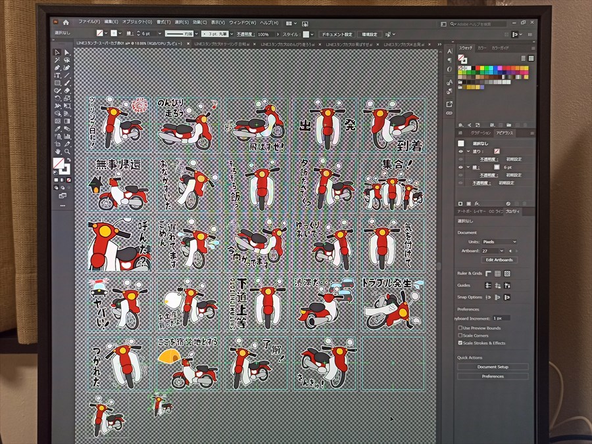
Task: Switch to the Appearance panel tab
Action: pos(505,133)
